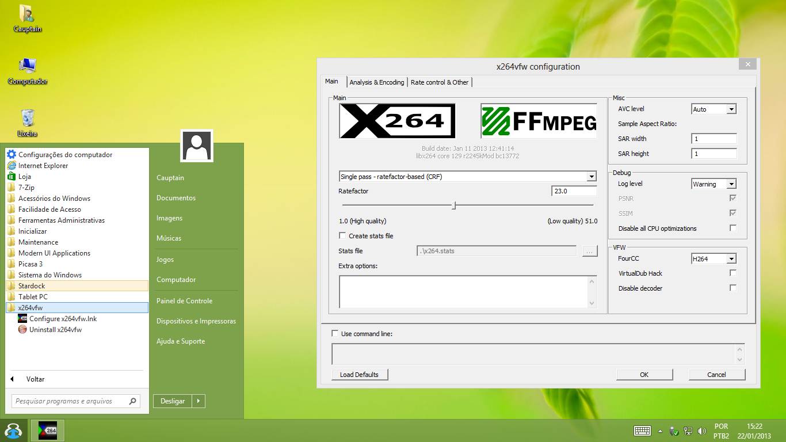The width and height of the screenshot is (786, 442).
Task: Open Configure x264vfw.lnk shortcut
Action: coord(57,319)
